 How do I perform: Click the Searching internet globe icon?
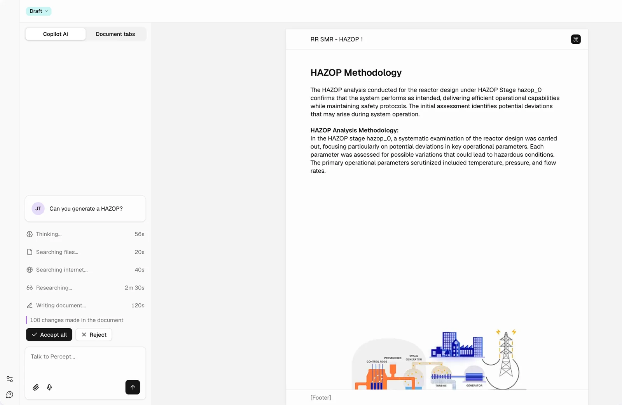pyautogui.click(x=30, y=270)
